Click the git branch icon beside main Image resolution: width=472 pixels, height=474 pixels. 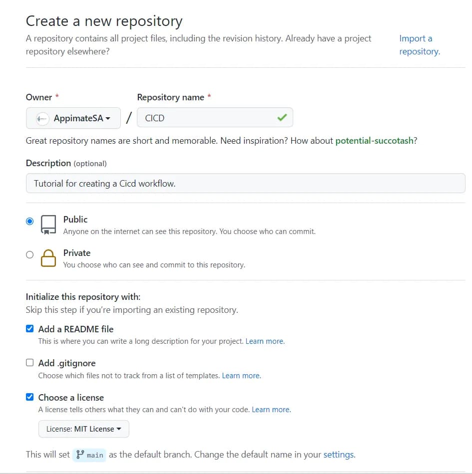coord(80,455)
